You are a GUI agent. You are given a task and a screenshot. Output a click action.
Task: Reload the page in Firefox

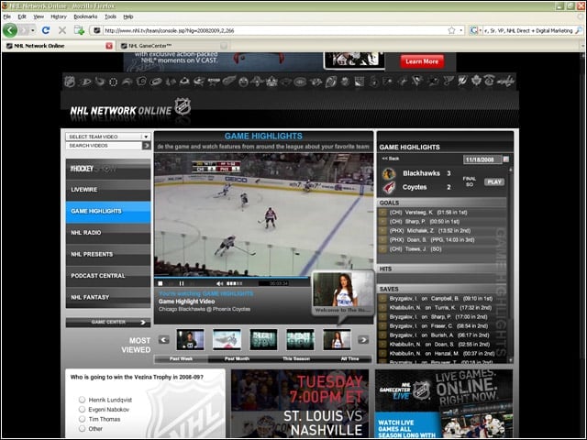[x=46, y=30]
